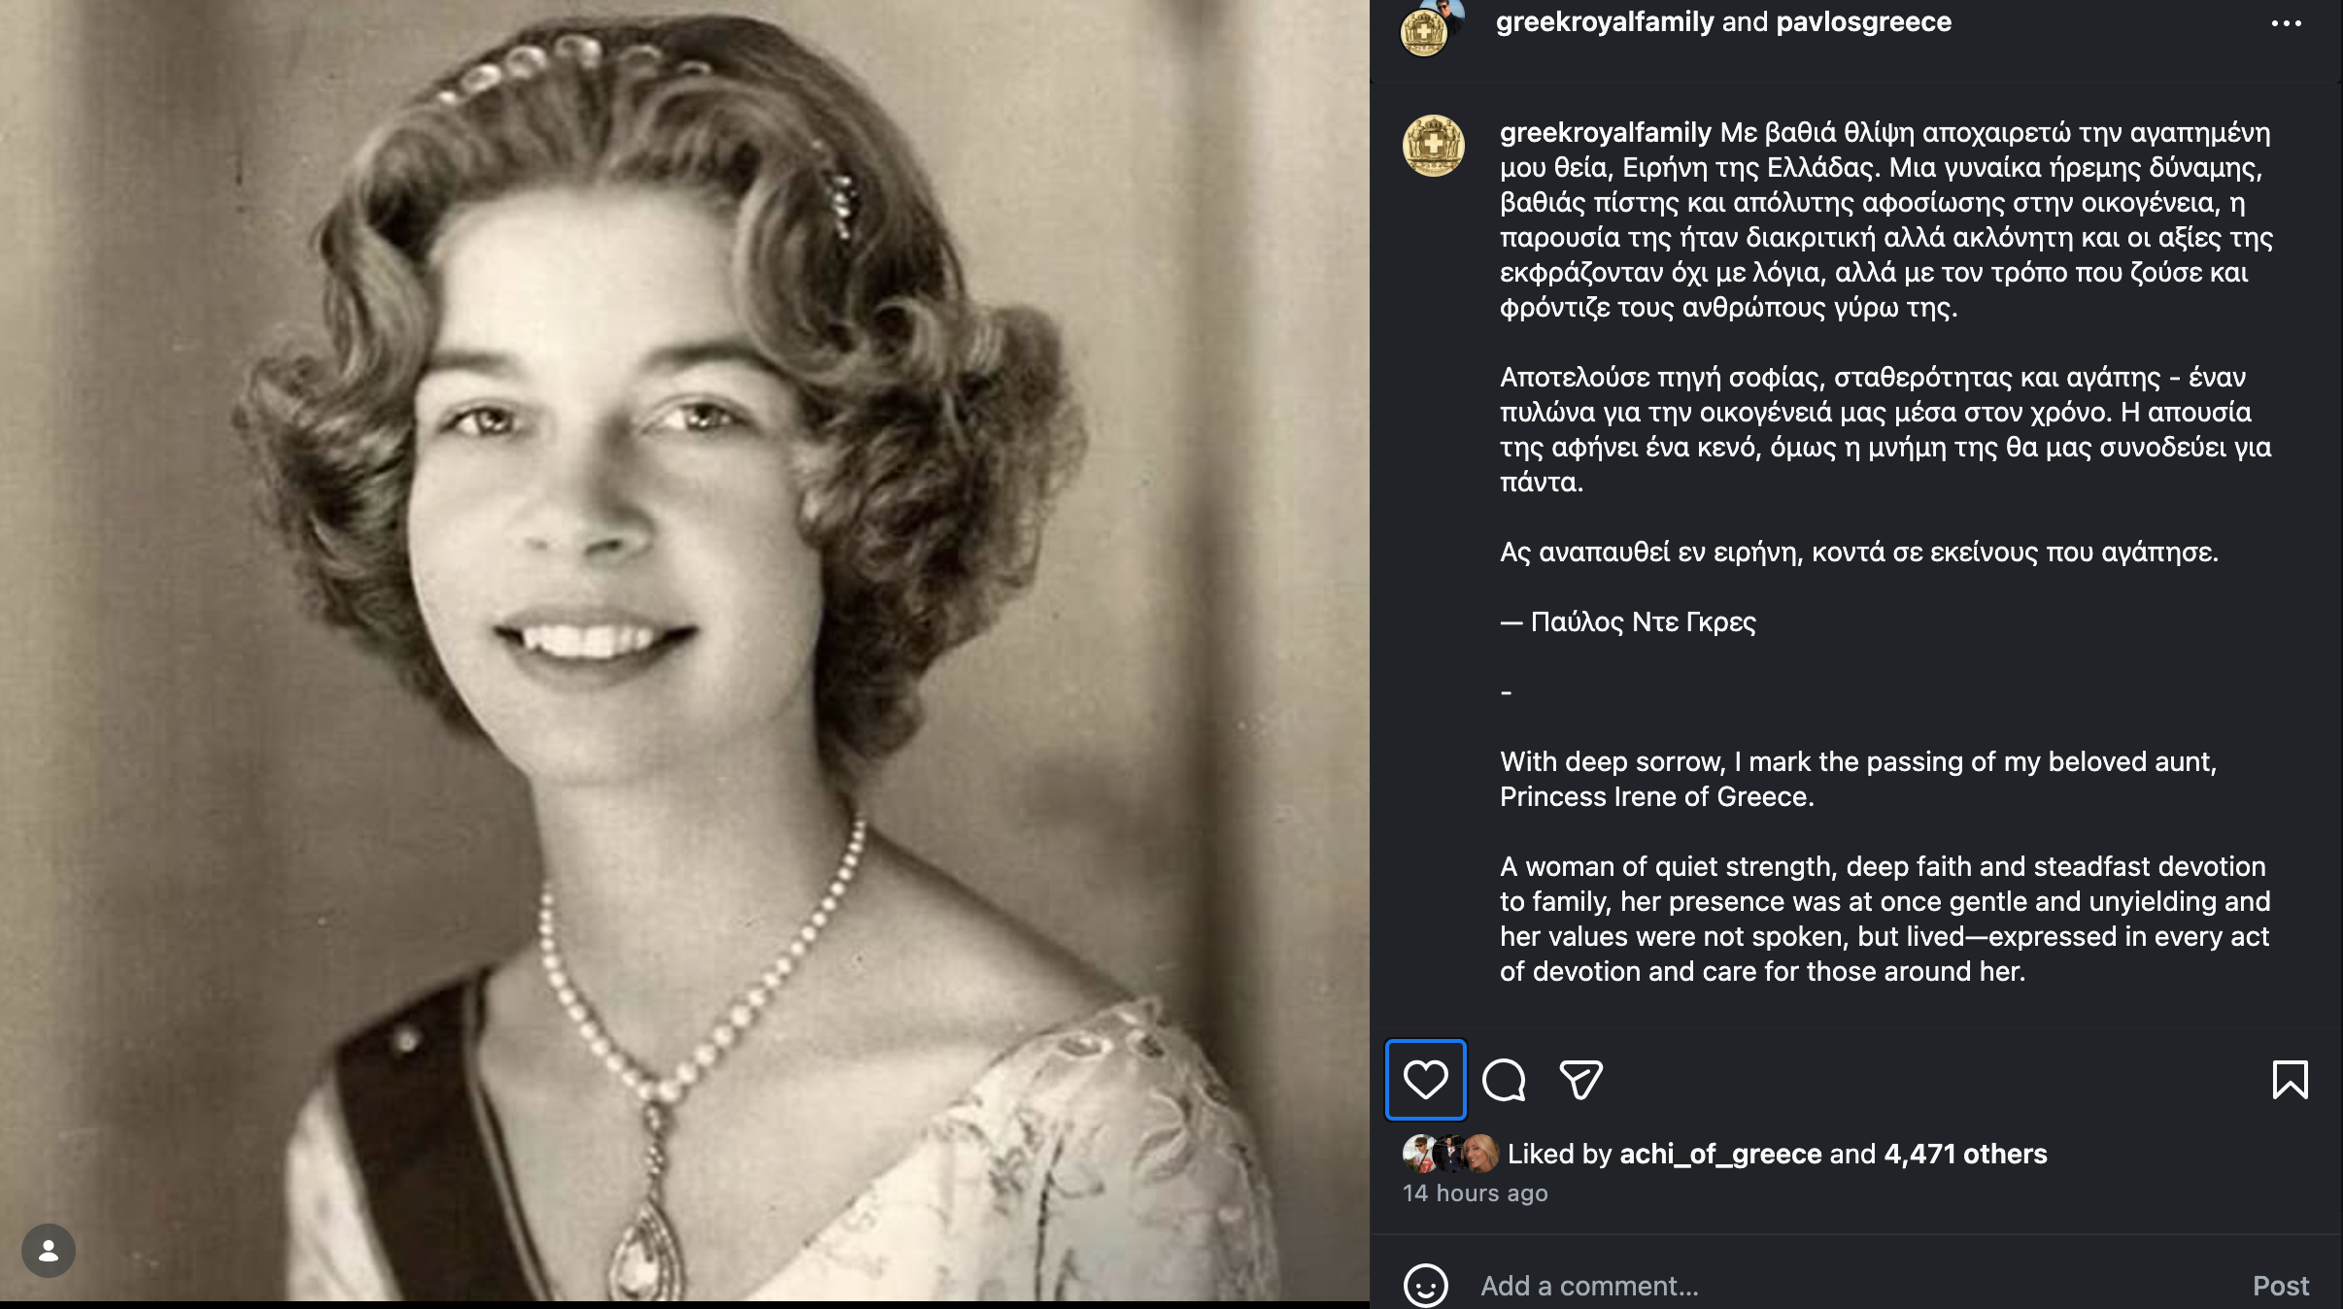Click greekroyalfamily username in caption
The width and height of the screenshot is (2343, 1309).
tap(1605, 132)
